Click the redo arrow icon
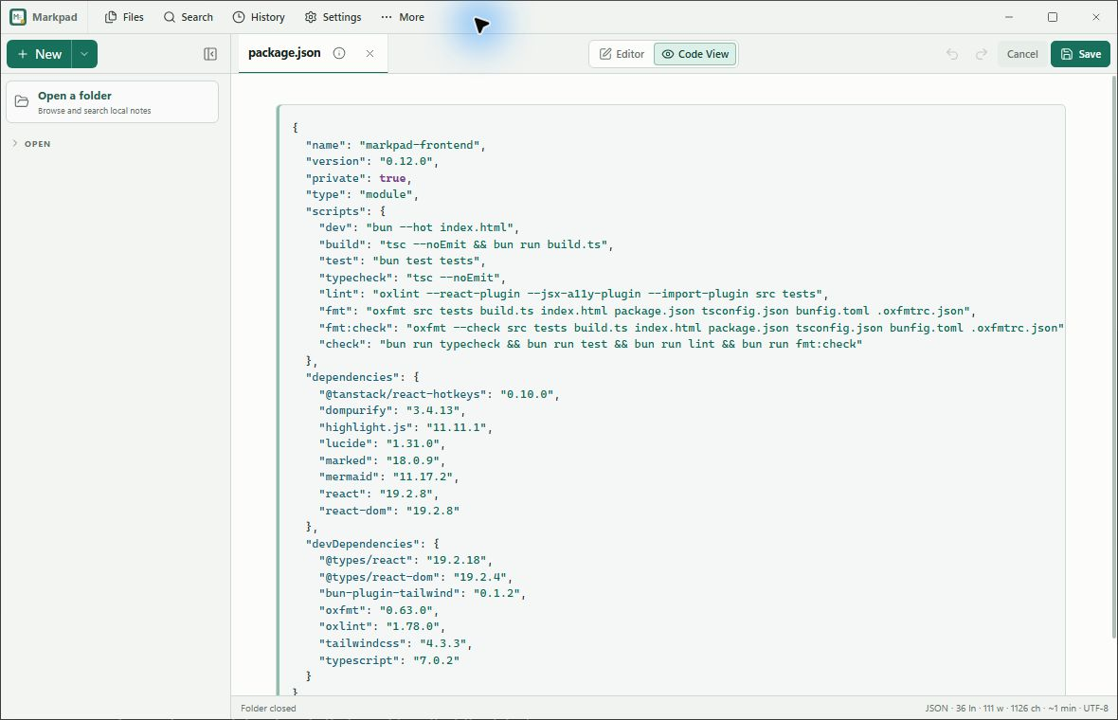Screen dimensions: 1118x720 click(982, 54)
